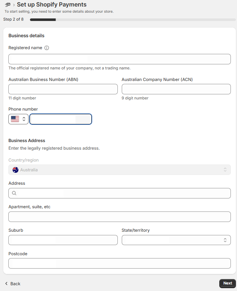Click the Step 2 of 8 progress bar
Image resolution: width=237 pixels, height=291 pixels.
[133, 20]
